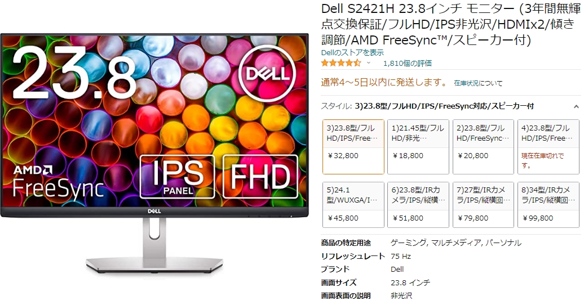
Task: Pick the 7)27型 IRカメラ ￥79,800 option
Action: pos(483,205)
